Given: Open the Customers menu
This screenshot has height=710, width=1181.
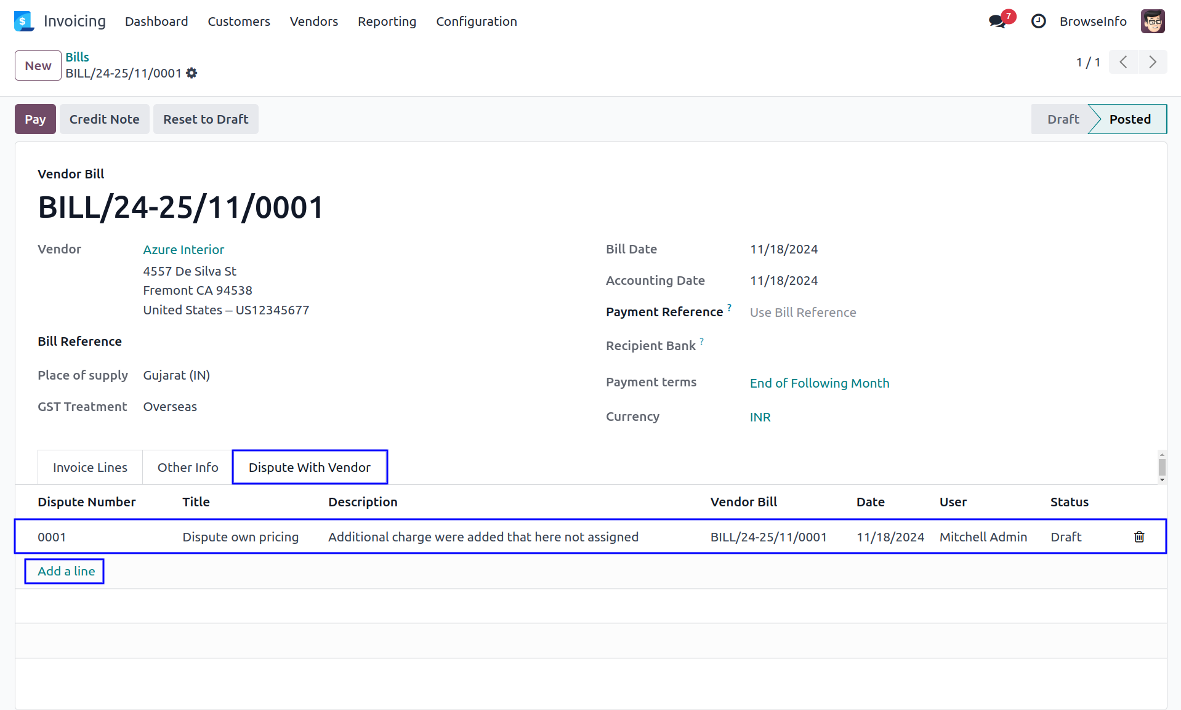Looking at the screenshot, I should [x=239, y=22].
